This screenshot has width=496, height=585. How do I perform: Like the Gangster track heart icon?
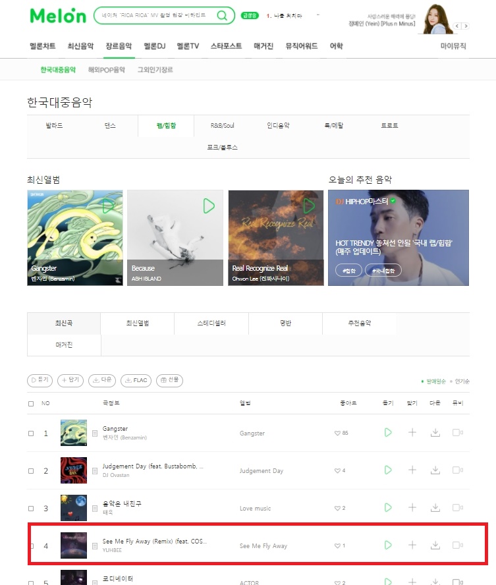[337, 433]
